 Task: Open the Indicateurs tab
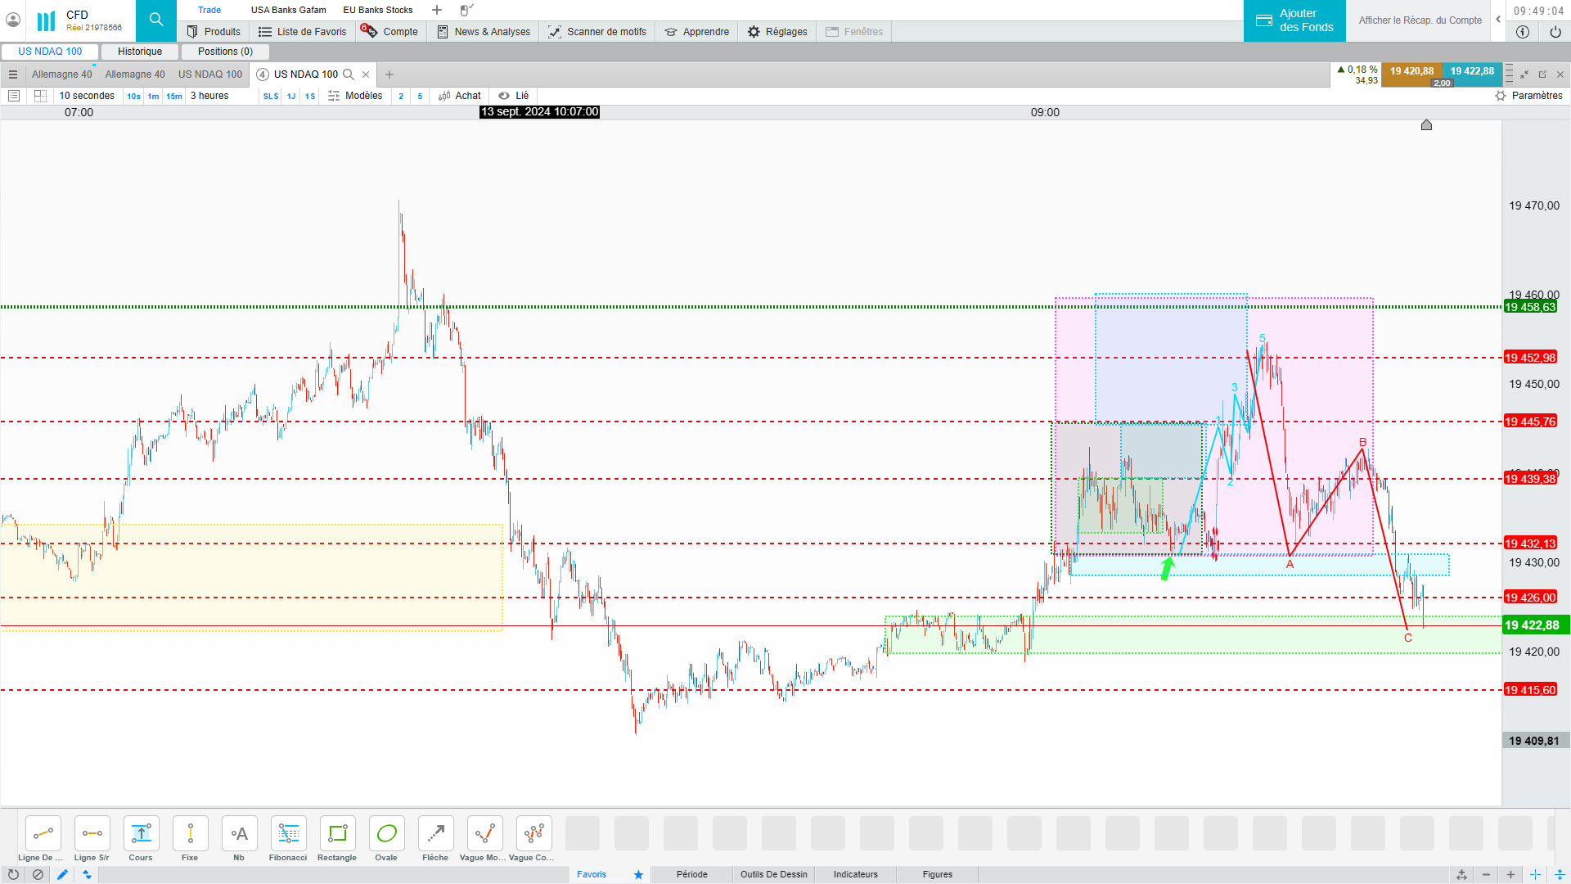point(855,874)
